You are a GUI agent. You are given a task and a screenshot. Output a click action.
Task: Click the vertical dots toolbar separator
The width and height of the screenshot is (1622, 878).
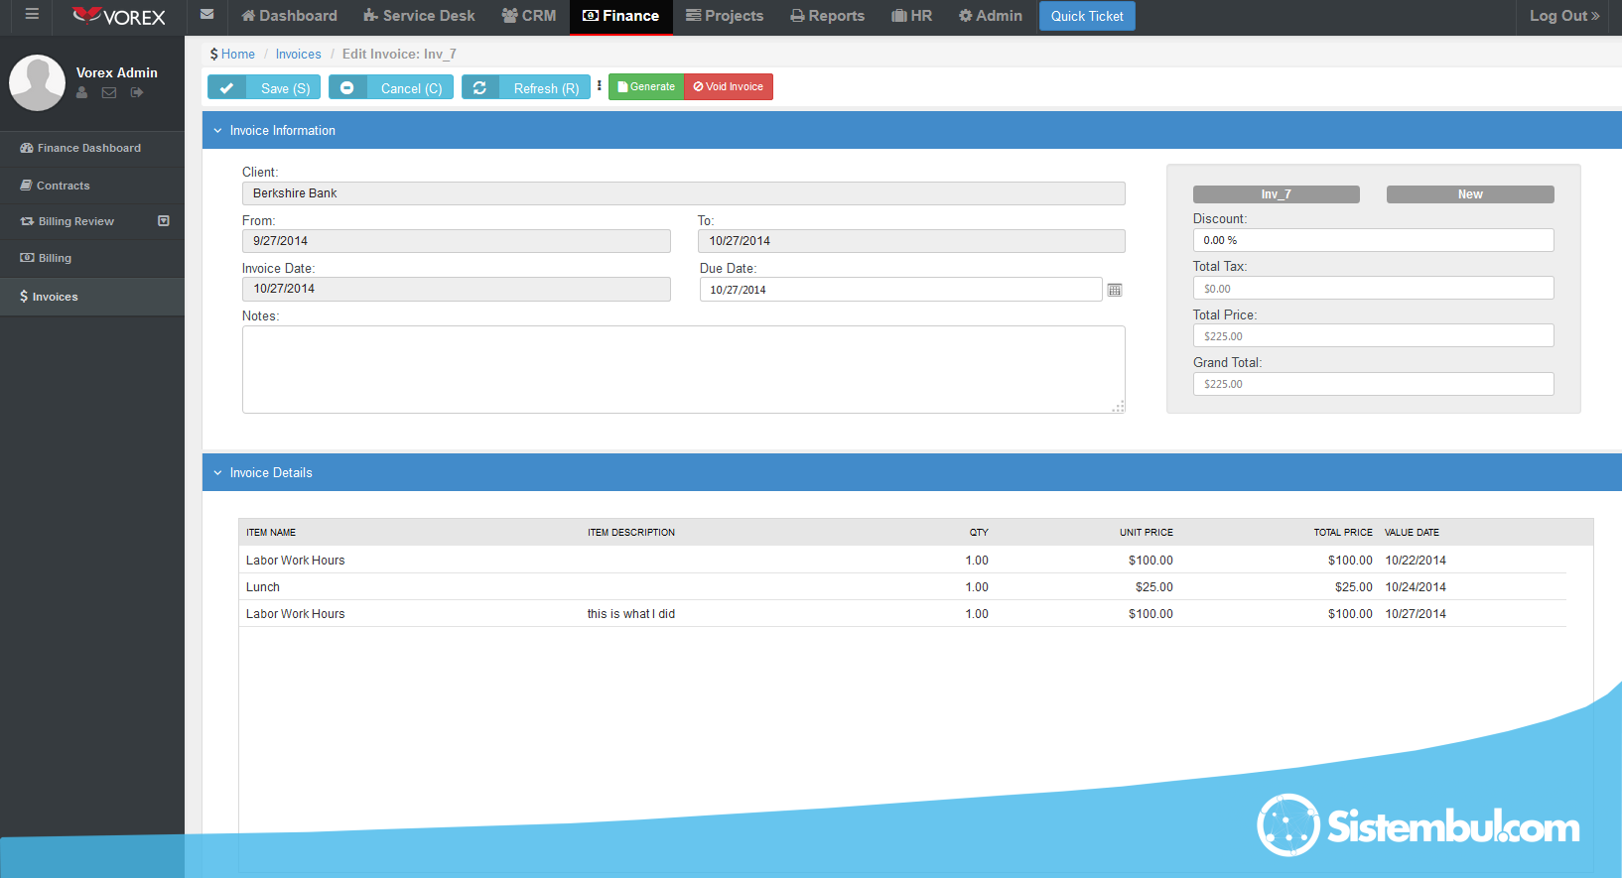coord(600,86)
